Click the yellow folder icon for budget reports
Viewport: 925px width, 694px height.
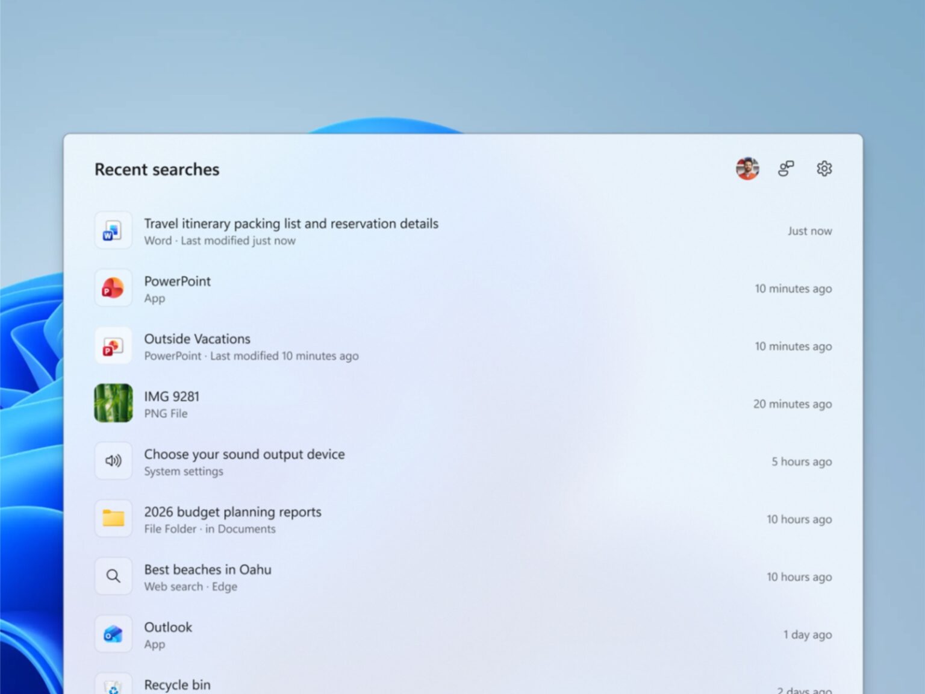[113, 518]
